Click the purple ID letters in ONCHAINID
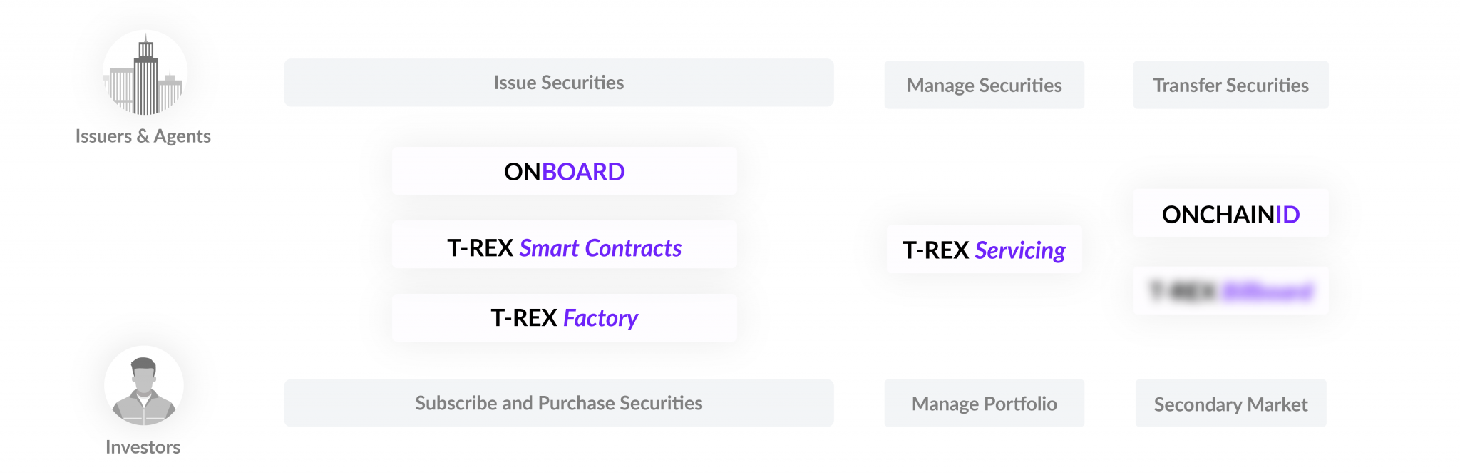 click(x=1287, y=214)
